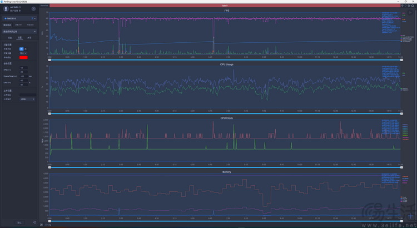Click the WiFi icon in device selector
The height and width of the screenshot is (228, 417).
pyautogui.click(x=33, y=18)
